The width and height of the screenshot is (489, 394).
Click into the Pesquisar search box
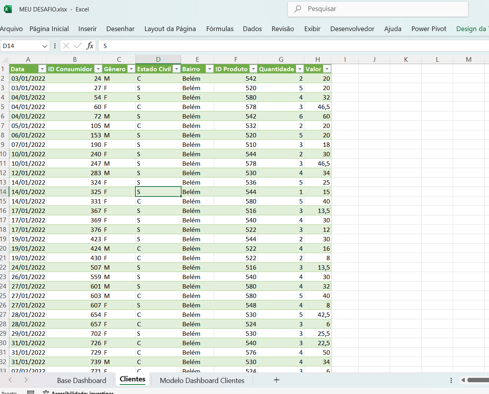(378, 9)
